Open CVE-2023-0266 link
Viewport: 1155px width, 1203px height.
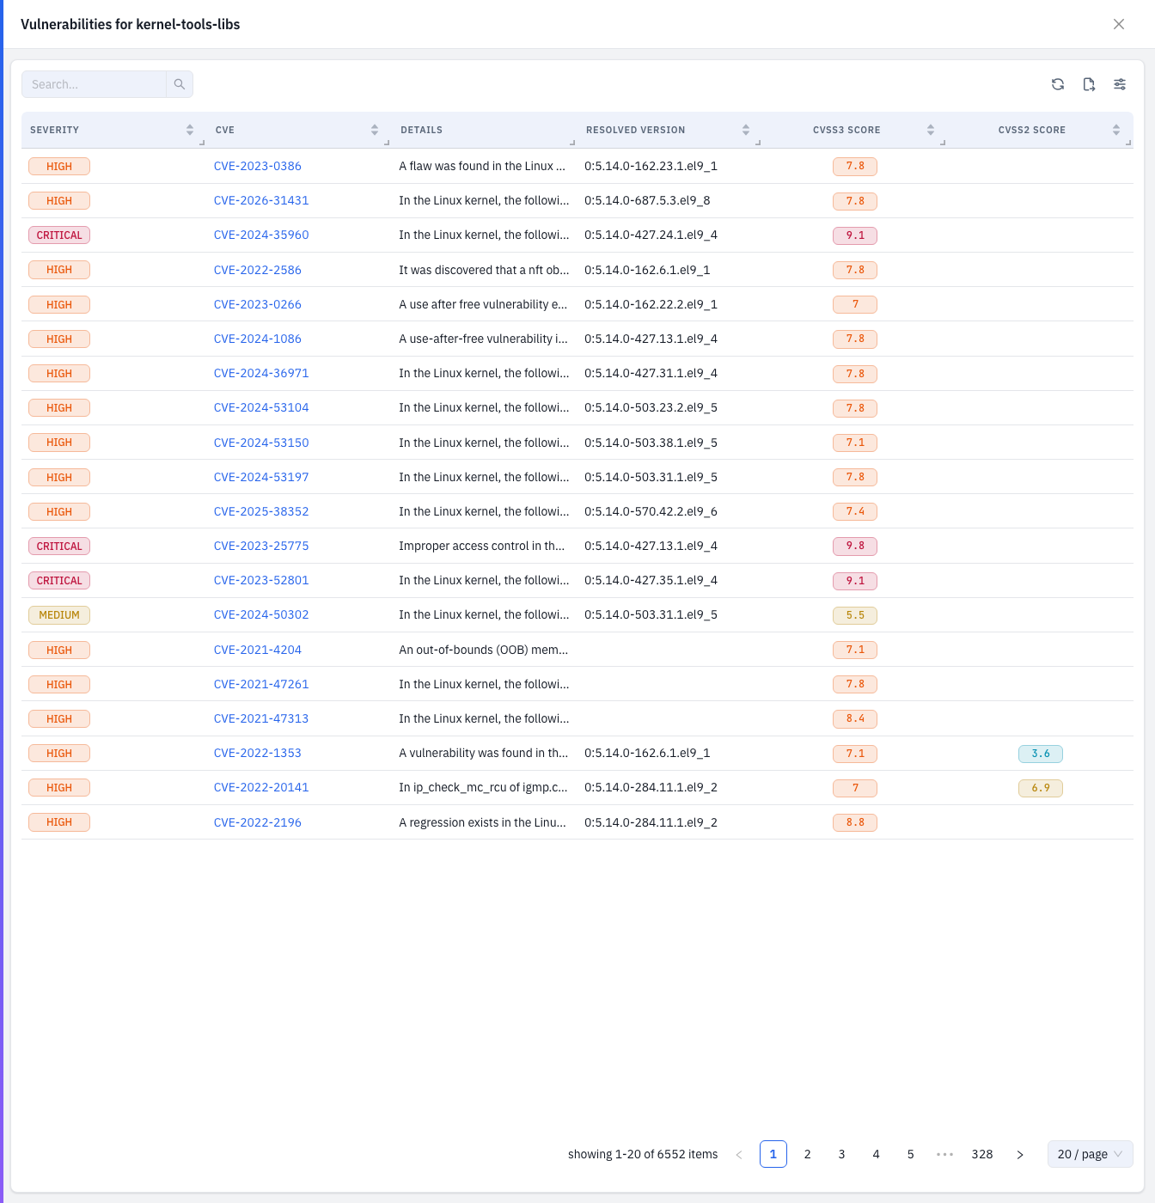[258, 304]
